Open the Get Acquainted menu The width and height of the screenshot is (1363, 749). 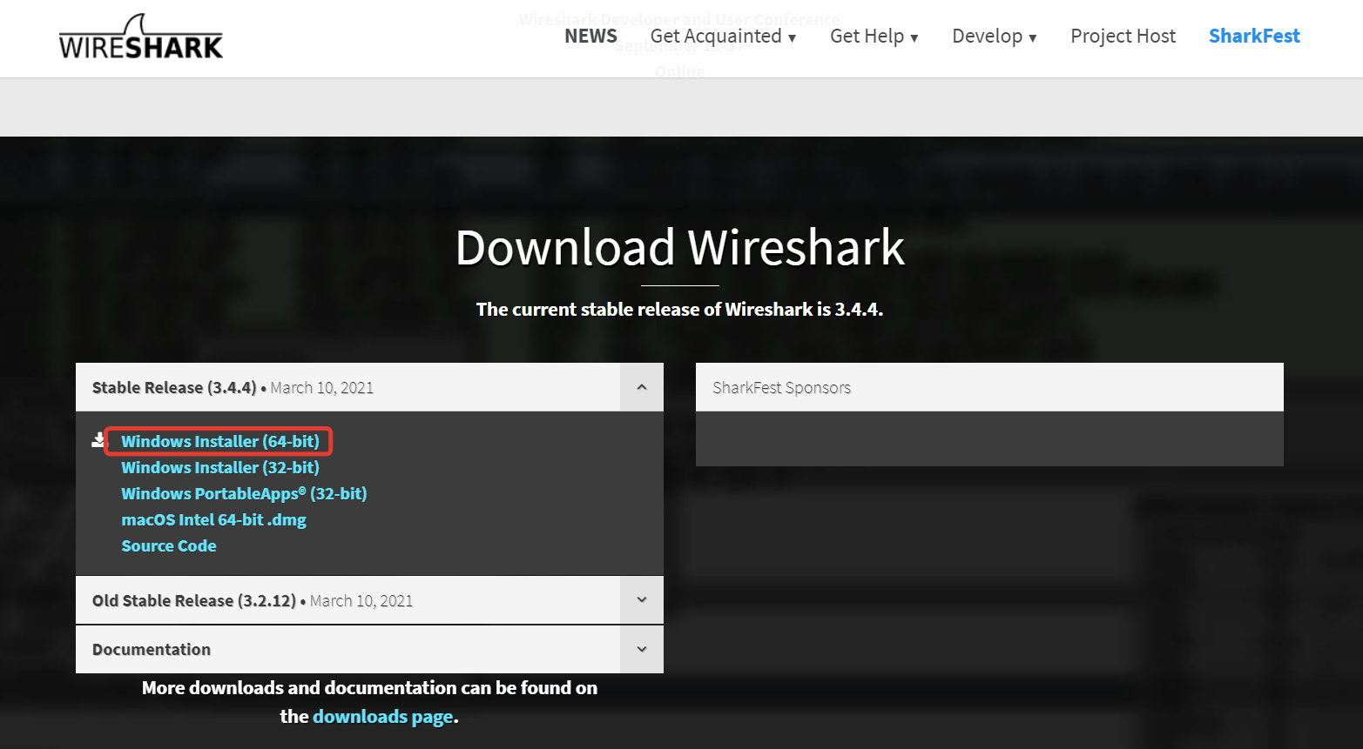[723, 37]
